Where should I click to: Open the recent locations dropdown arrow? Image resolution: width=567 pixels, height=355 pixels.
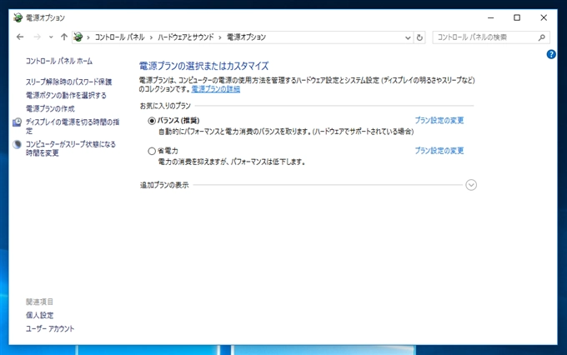pos(51,37)
